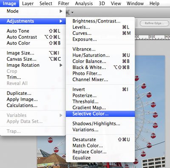Screen dimensions: 170x168
Task: Open Brightness/Contrast adjustment
Action: pos(100,21)
